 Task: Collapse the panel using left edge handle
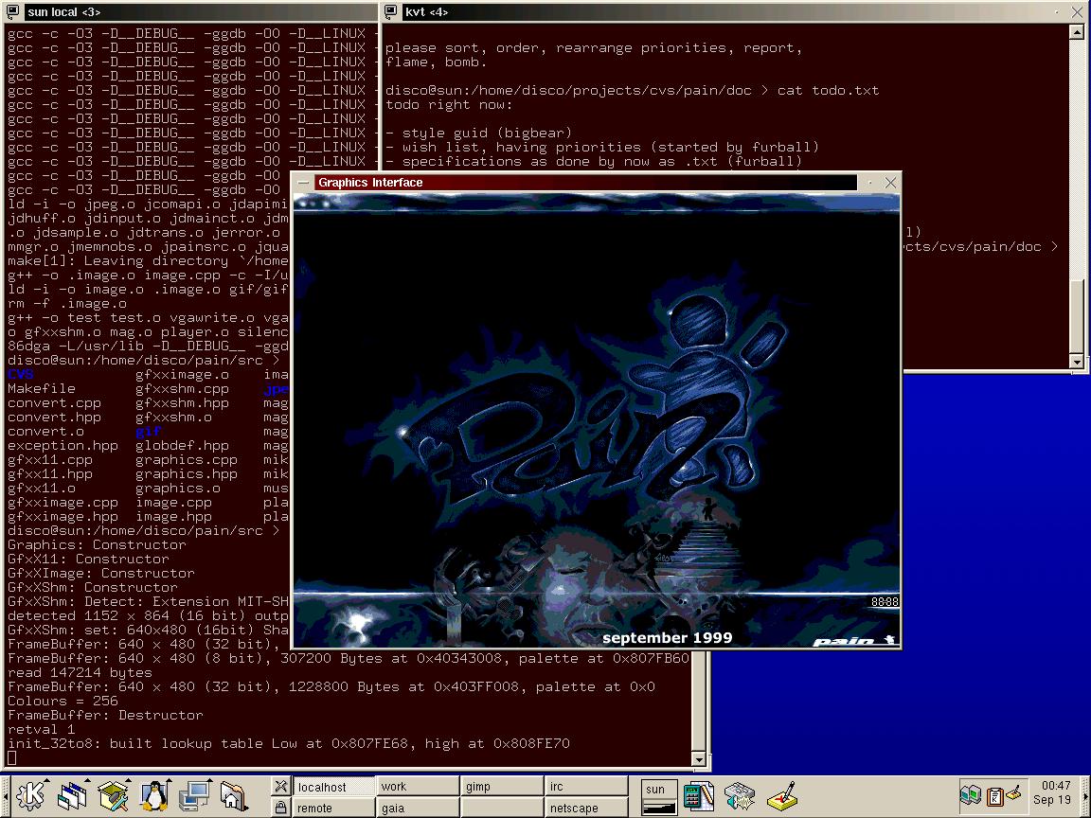pyautogui.click(x=4, y=797)
